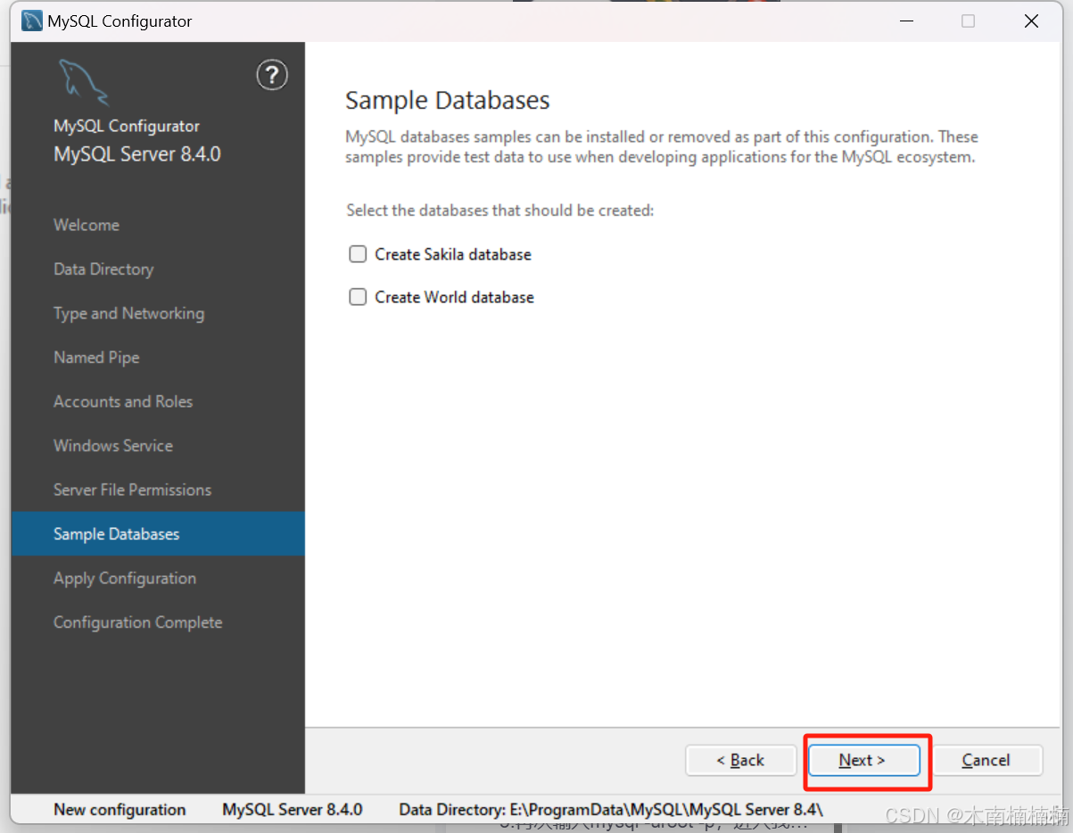Click 'Select the databases that should be created' label
Image resolution: width=1073 pixels, height=833 pixels.
(x=500, y=211)
